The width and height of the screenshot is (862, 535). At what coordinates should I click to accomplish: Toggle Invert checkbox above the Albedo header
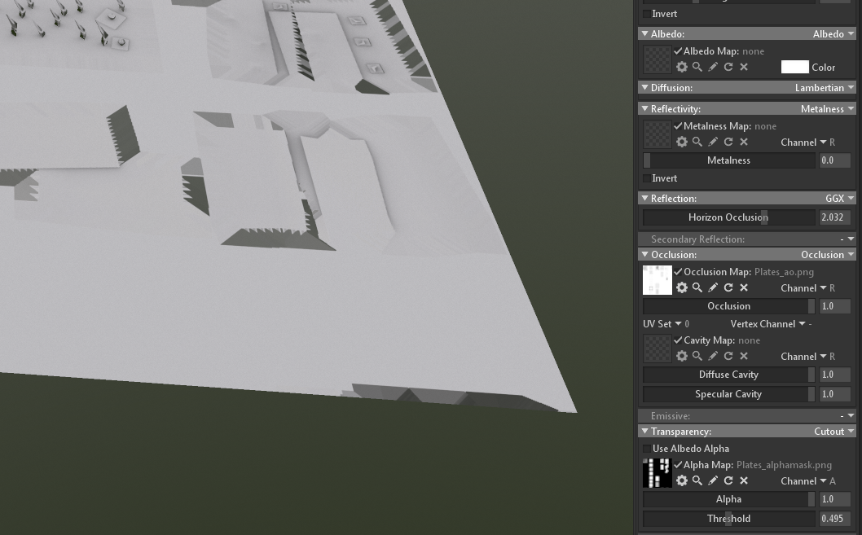pos(647,14)
